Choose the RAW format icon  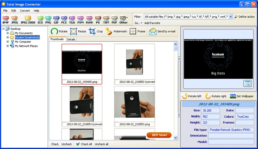pyautogui.click(x=89, y=20)
